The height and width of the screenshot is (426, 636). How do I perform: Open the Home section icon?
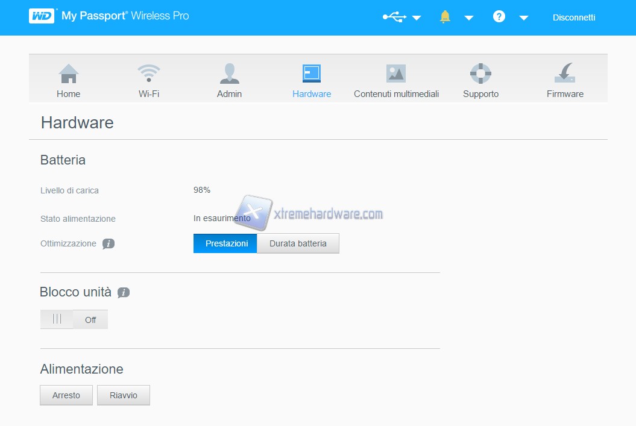coord(69,74)
